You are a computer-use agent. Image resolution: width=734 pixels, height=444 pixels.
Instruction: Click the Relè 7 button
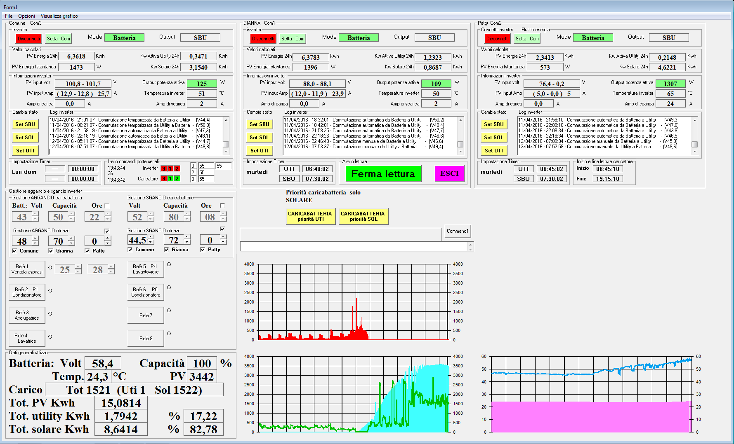pyautogui.click(x=146, y=315)
